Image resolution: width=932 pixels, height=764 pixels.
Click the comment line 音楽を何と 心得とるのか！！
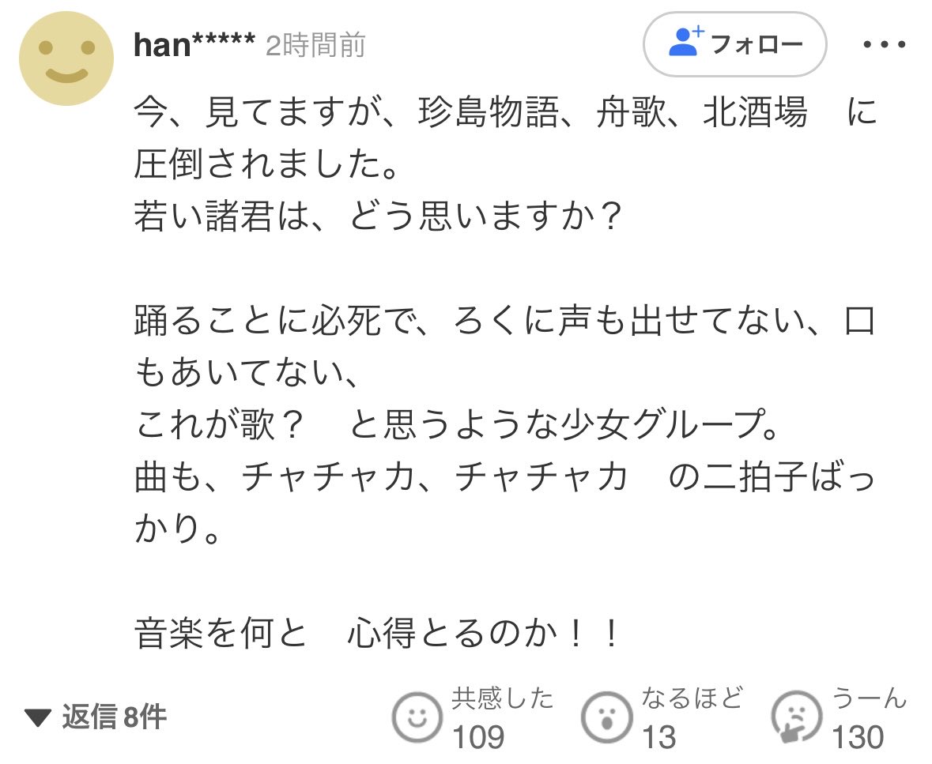[378, 634]
